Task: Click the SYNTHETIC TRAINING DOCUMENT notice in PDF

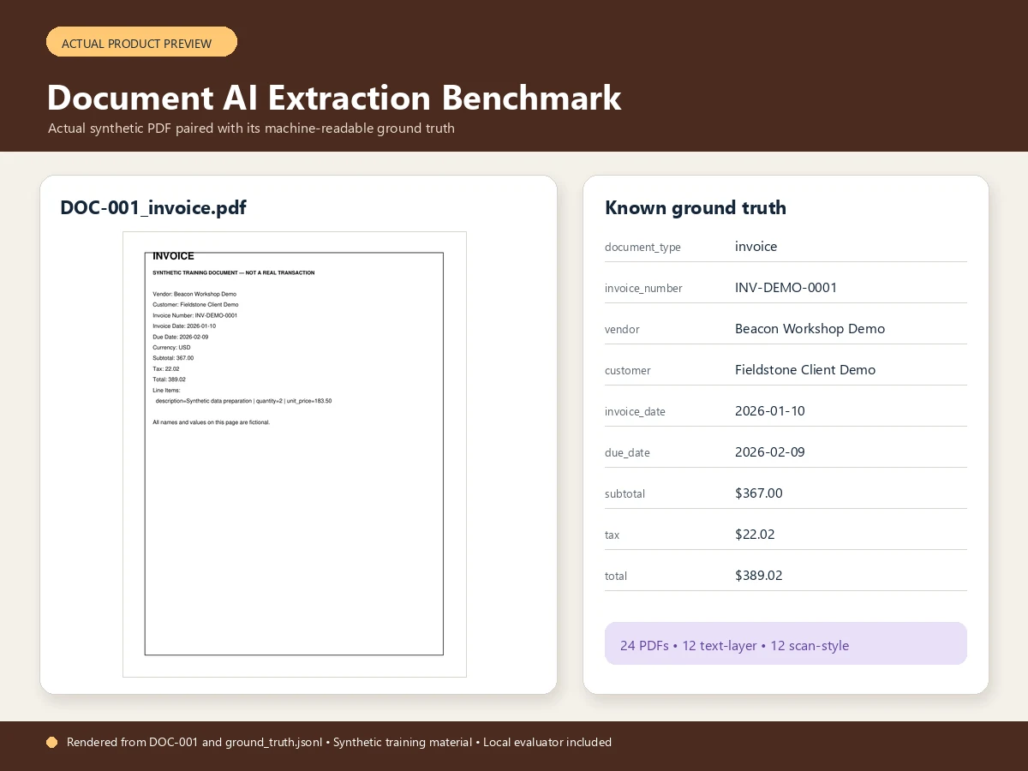Action: 233,273
